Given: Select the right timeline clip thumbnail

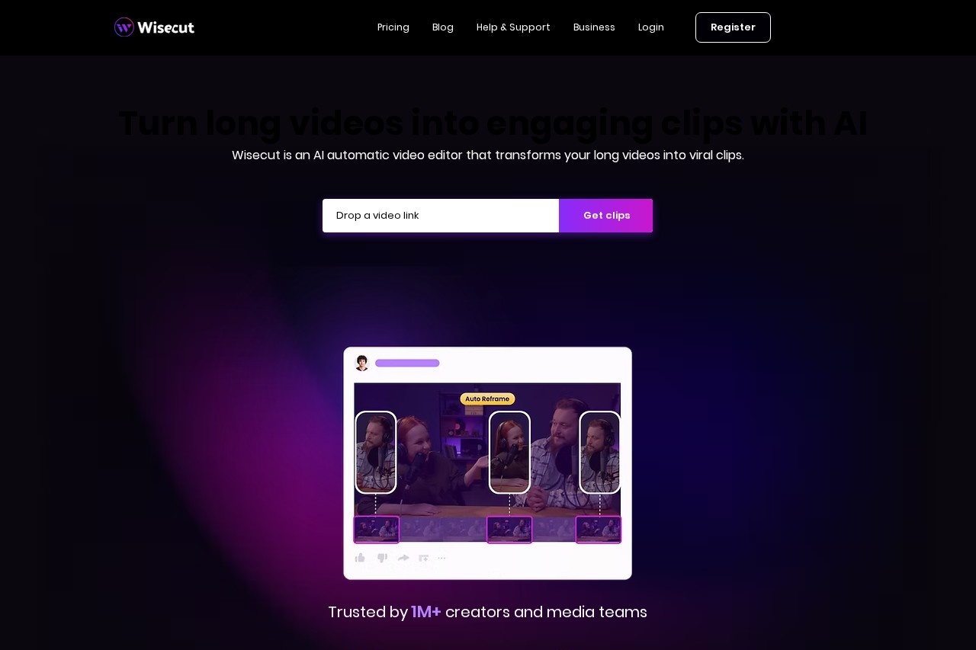Looking at the screenshot, I should click(599, 530).
